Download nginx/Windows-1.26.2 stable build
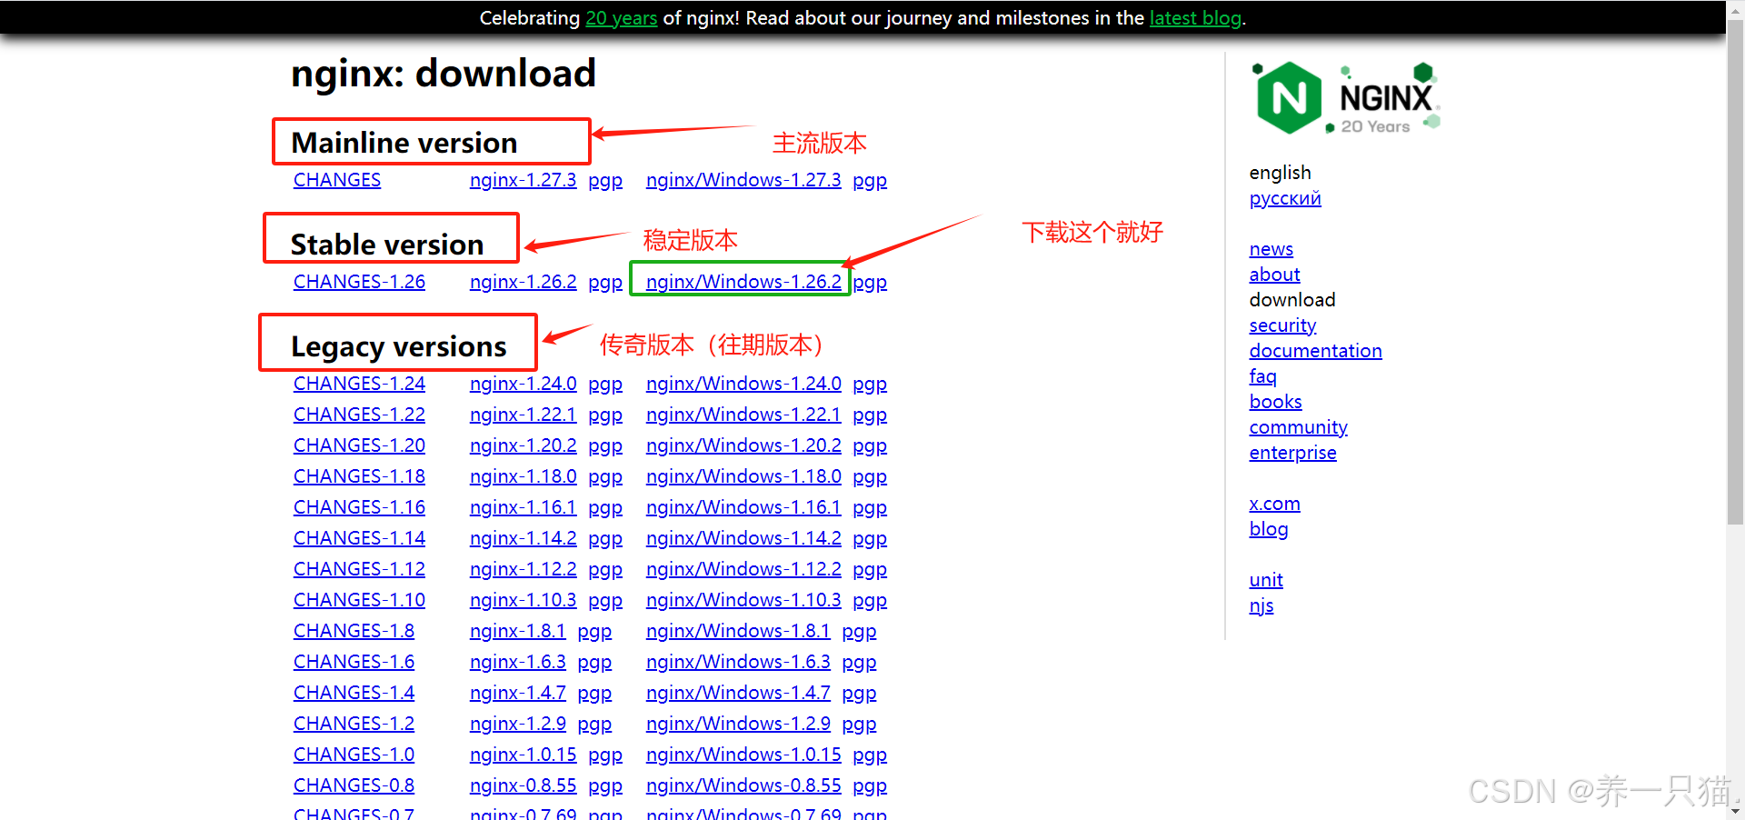The height and width of the screenshot is (820, 1745). 743,282
